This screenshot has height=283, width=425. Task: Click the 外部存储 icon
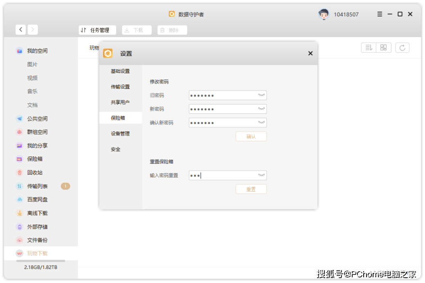[x=19, y=227]
